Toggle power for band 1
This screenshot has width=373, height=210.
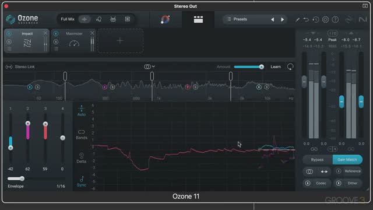tap(30, 87)
